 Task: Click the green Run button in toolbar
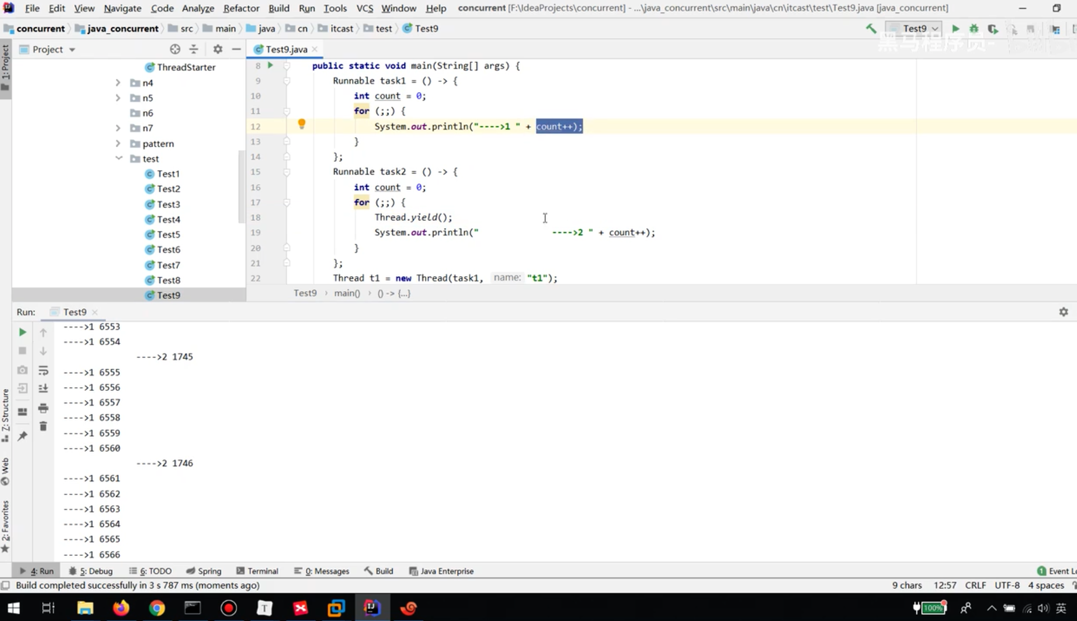[x=955, y=29]
